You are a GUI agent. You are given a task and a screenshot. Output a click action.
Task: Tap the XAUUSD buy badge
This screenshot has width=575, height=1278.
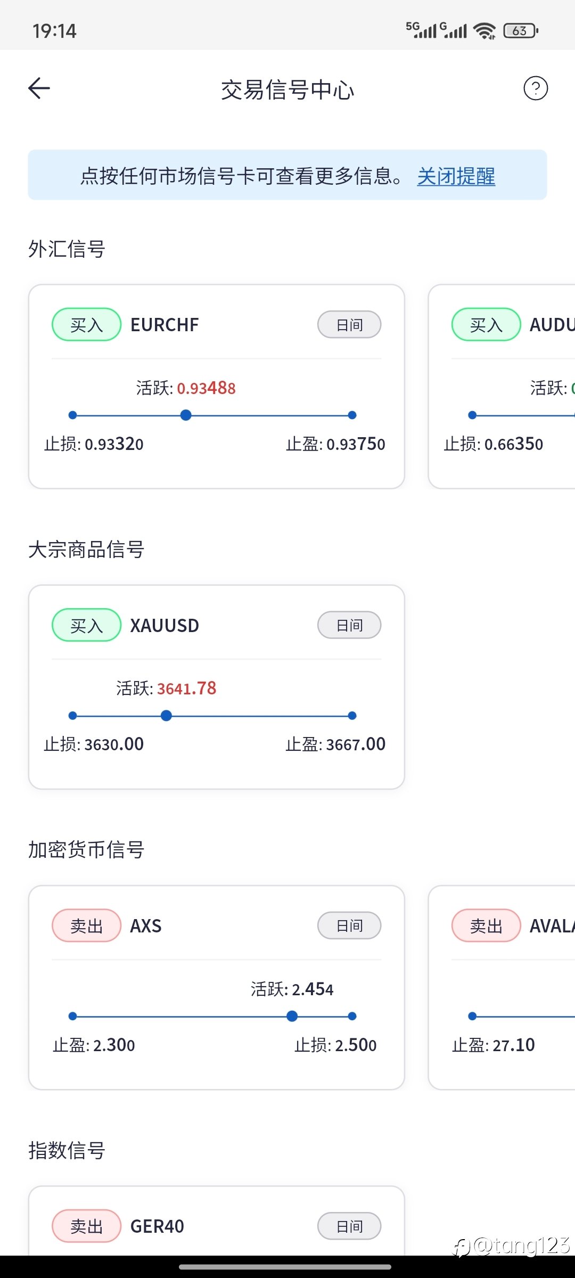(x=86, y=625)
